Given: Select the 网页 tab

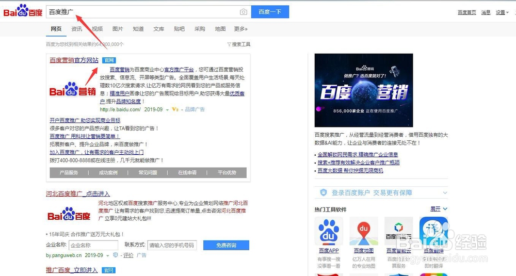Looking at the screenshot, I should pos(56,29).
